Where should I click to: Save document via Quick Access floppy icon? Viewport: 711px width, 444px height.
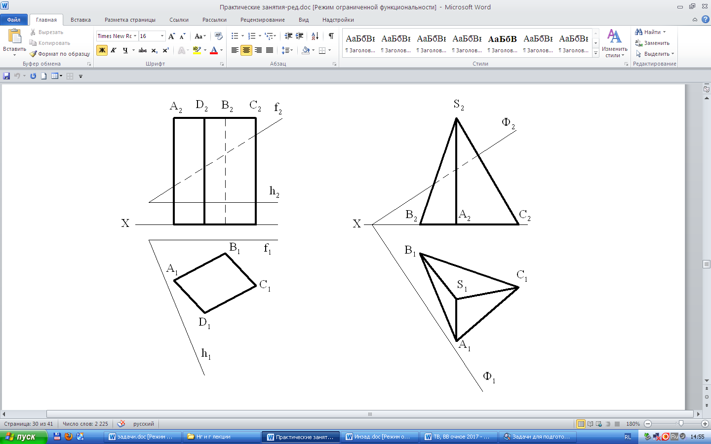(x=6, y=76)
